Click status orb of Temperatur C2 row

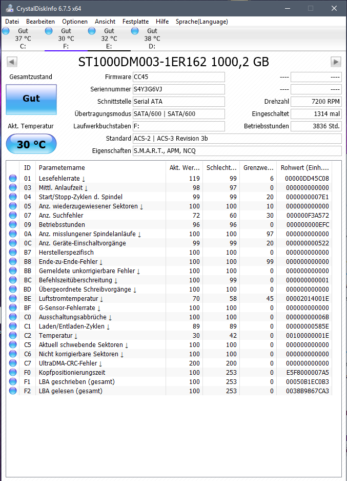(x=13, y=335)
